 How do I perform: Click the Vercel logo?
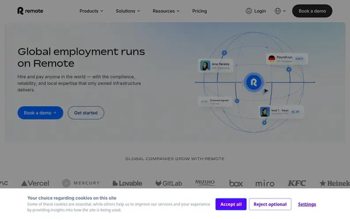(x=35, y=183)
